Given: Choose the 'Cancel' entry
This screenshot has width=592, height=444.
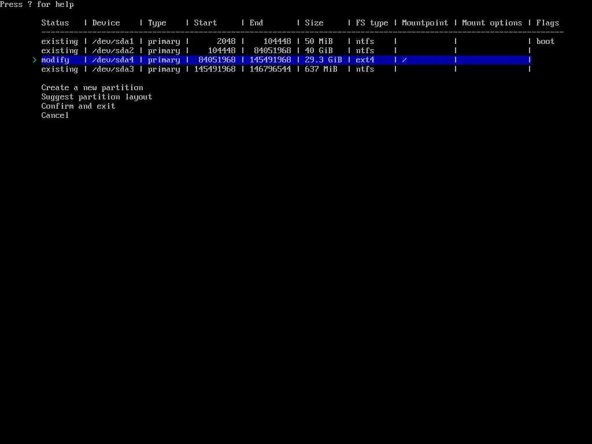Looking at the screenshot, I should click(55, 116).
